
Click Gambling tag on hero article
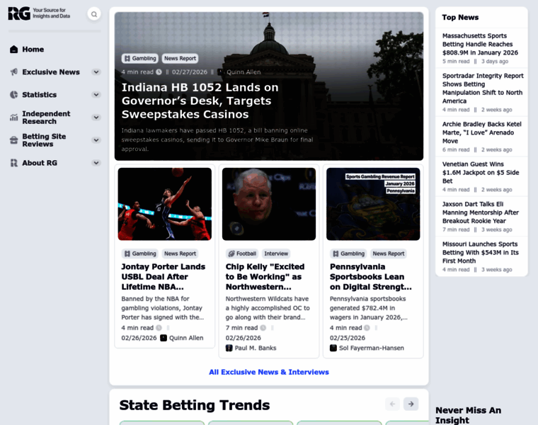140,58
